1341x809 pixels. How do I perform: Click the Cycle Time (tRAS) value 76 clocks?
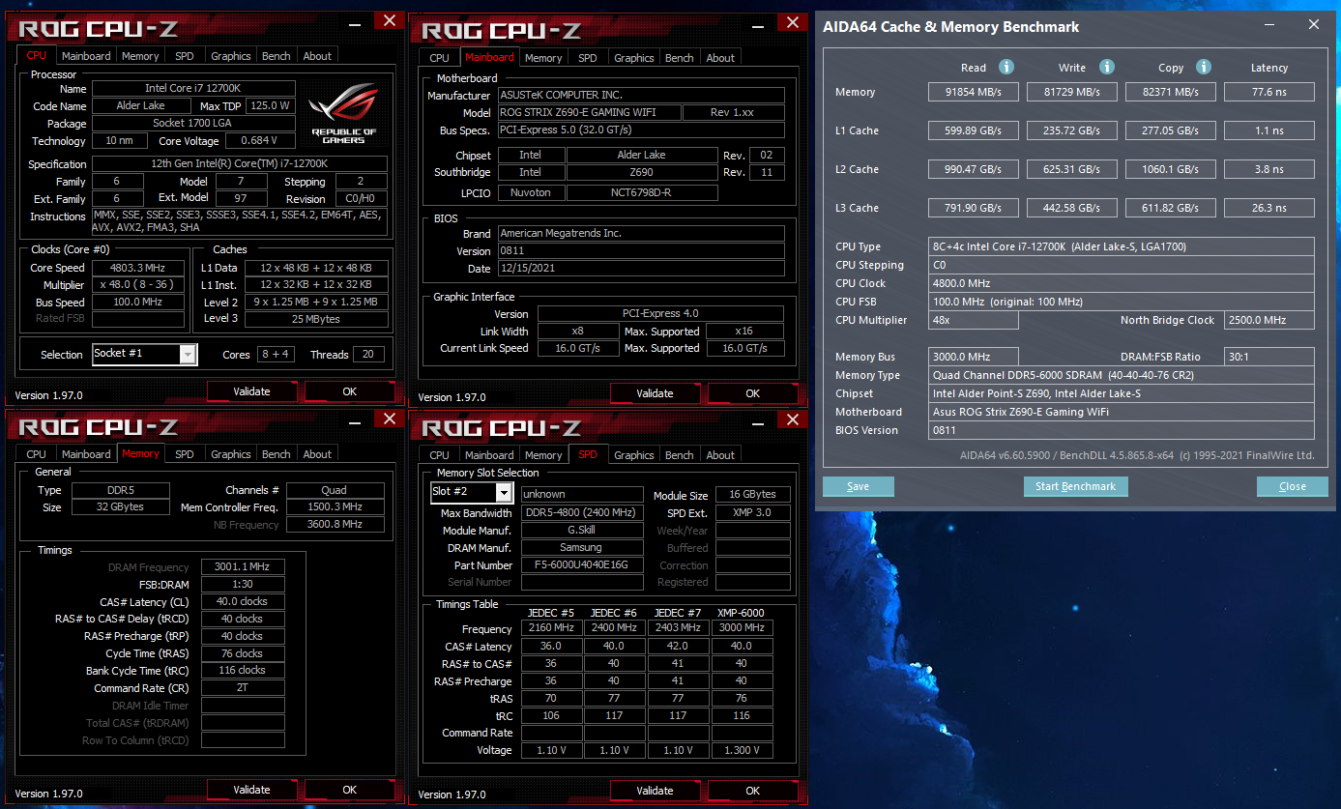[x=243, y=653]
